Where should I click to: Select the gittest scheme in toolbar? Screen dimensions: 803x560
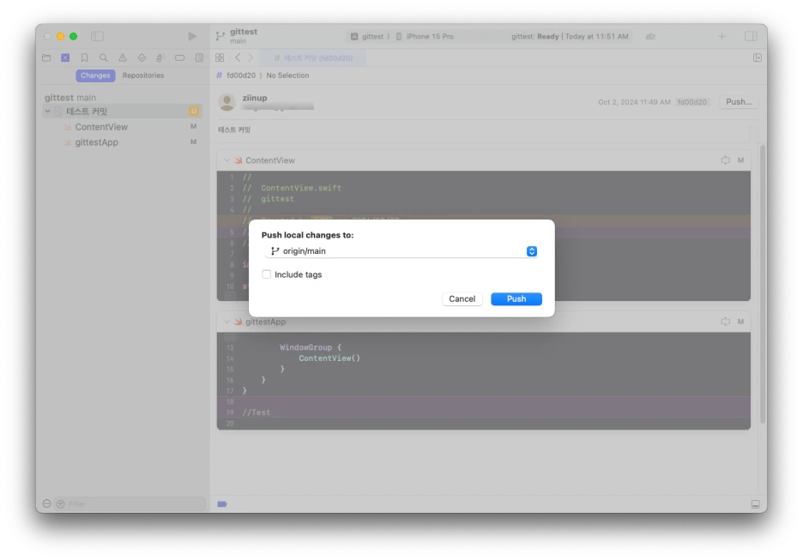(367, 36)
